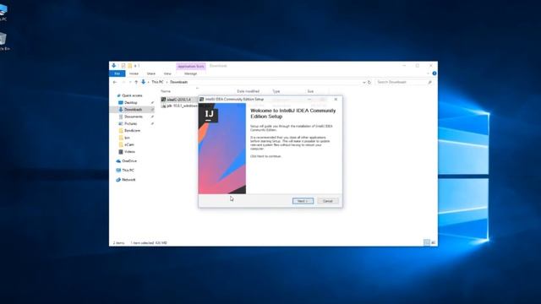Open the Share ribbon tab in Explorer
541x304 pixels.
pyautogui.click(x=151, y=73)
